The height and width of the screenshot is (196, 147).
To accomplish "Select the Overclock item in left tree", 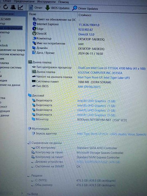I will click(x=4, y=45).
